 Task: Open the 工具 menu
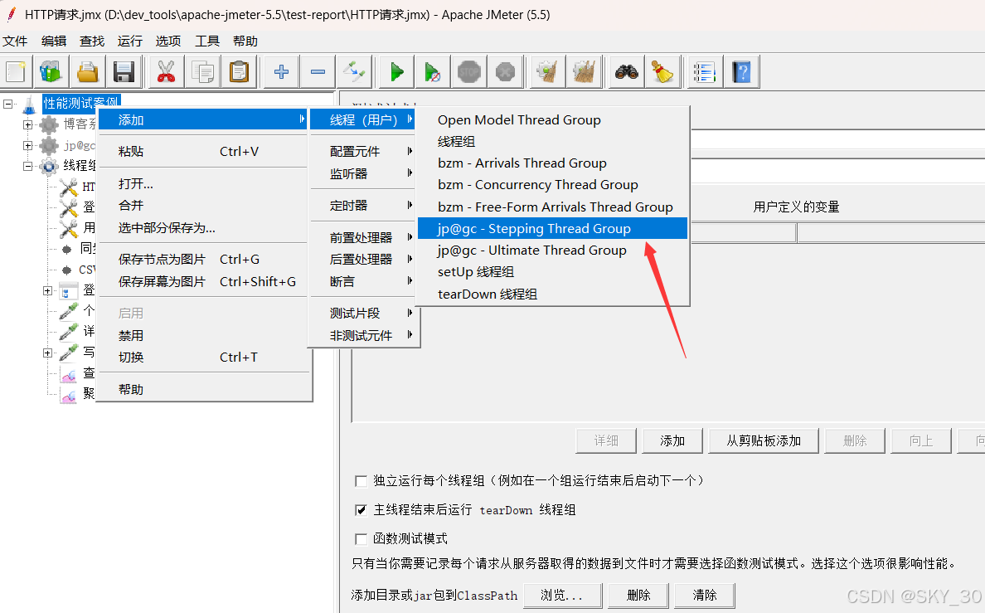207,41
